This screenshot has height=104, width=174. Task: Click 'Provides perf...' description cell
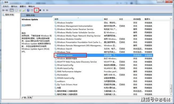coord(110,71)
